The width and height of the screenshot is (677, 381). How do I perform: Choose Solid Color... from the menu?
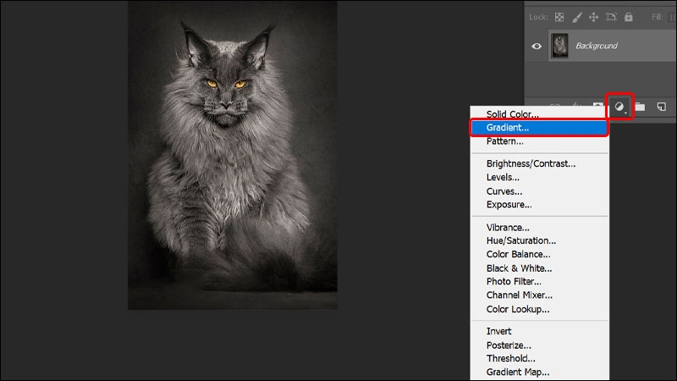539,114
